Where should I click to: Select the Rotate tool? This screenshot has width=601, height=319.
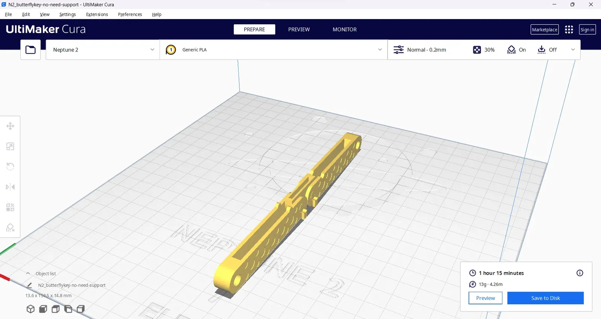(10, 166)
